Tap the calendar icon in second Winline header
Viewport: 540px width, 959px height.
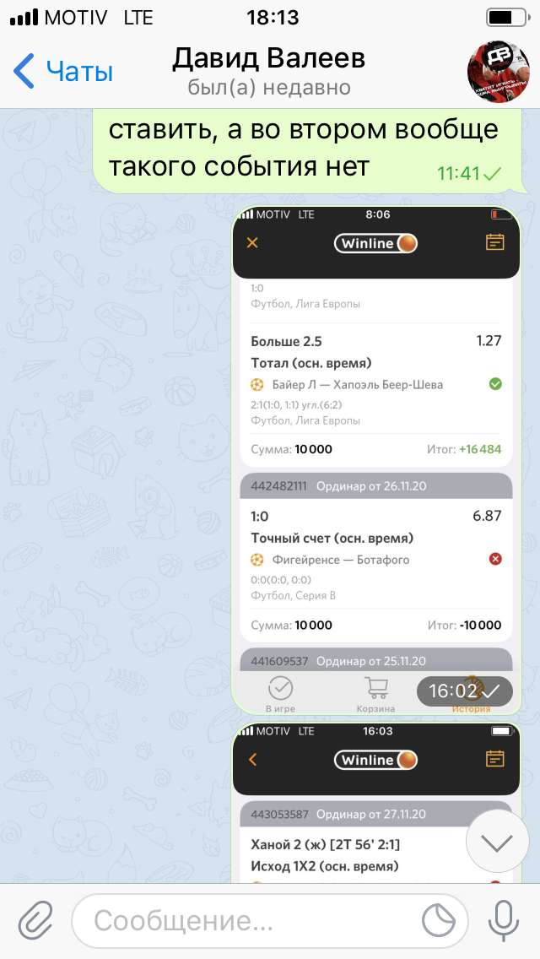click(495, 759)
